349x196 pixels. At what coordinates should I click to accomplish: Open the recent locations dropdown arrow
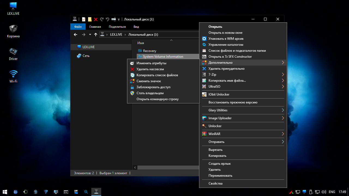click(90, 35)
